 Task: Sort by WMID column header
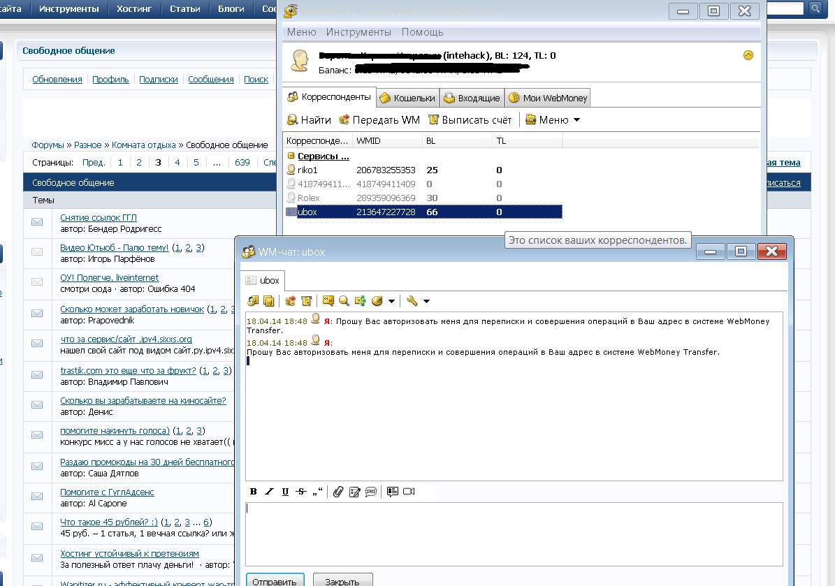[x=388, y=141]
